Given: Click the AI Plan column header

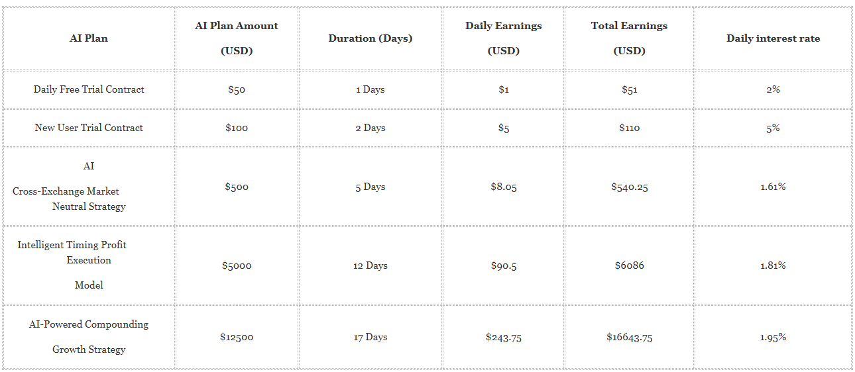Looking at the screenshot, I should coord(89,38).
